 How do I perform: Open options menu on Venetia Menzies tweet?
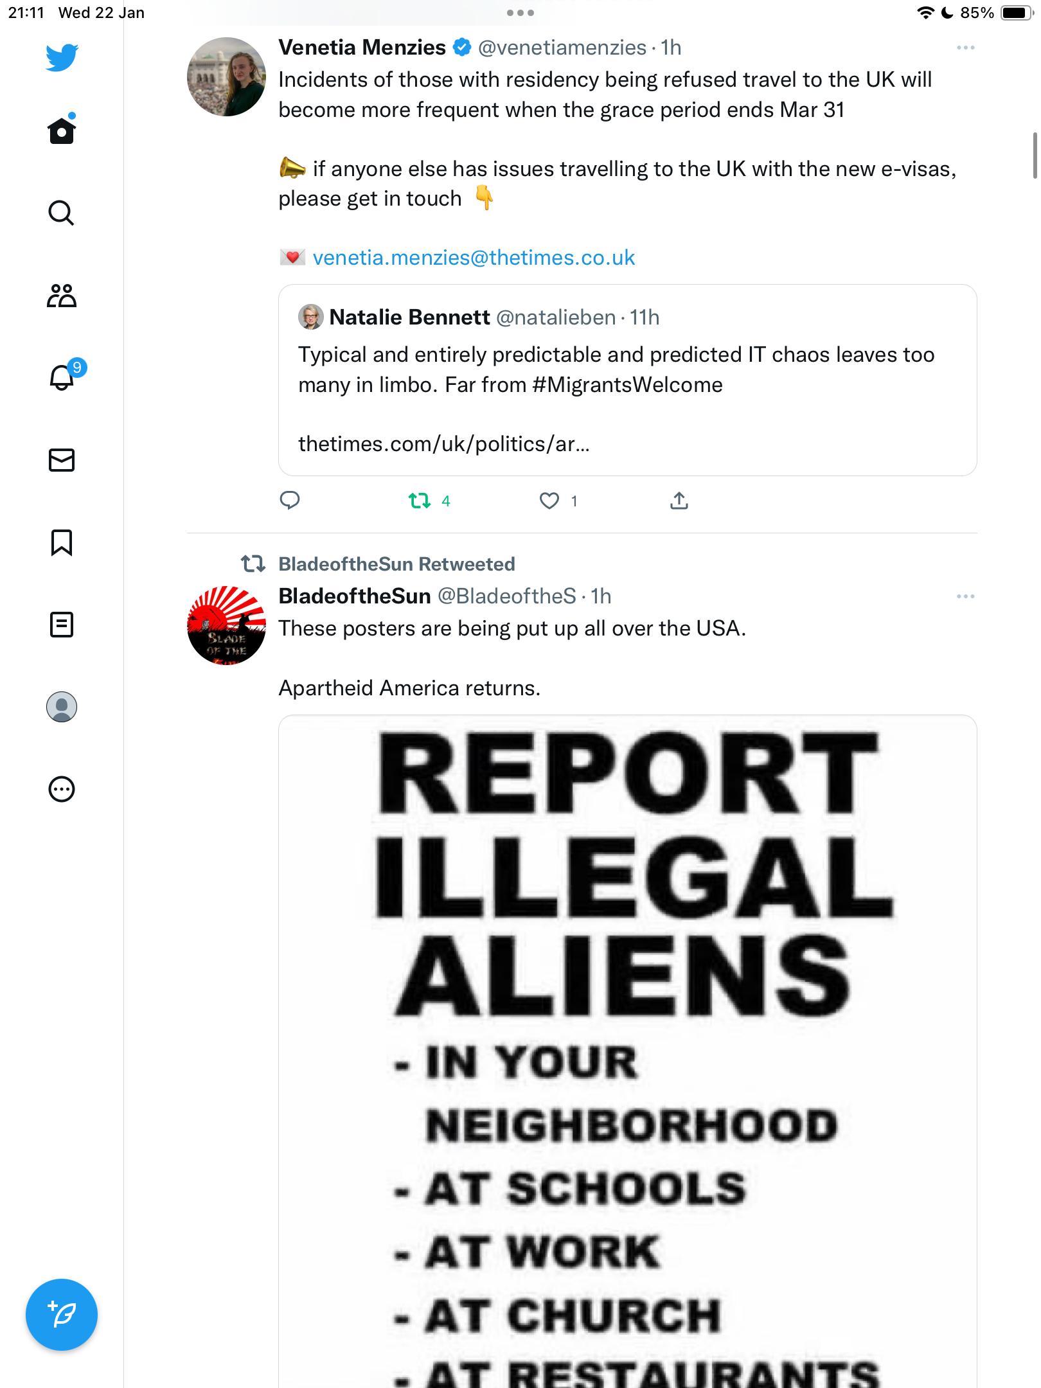(x=965, y=48)
